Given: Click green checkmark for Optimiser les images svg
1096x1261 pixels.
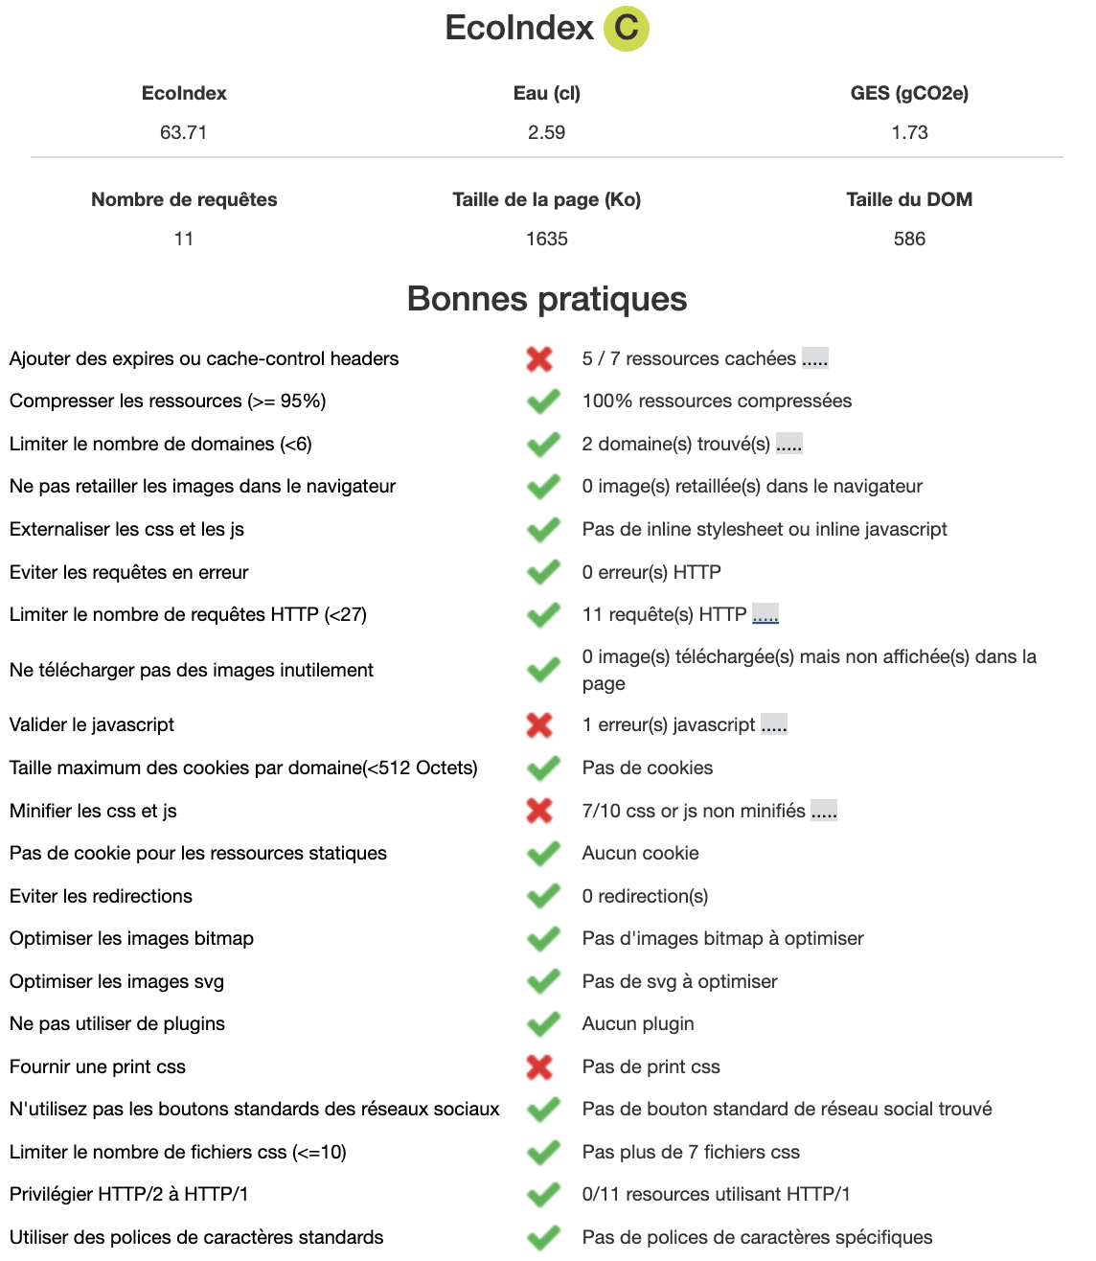Looking at the screenshot, I should pyautogui.click(x=543, y=981).
